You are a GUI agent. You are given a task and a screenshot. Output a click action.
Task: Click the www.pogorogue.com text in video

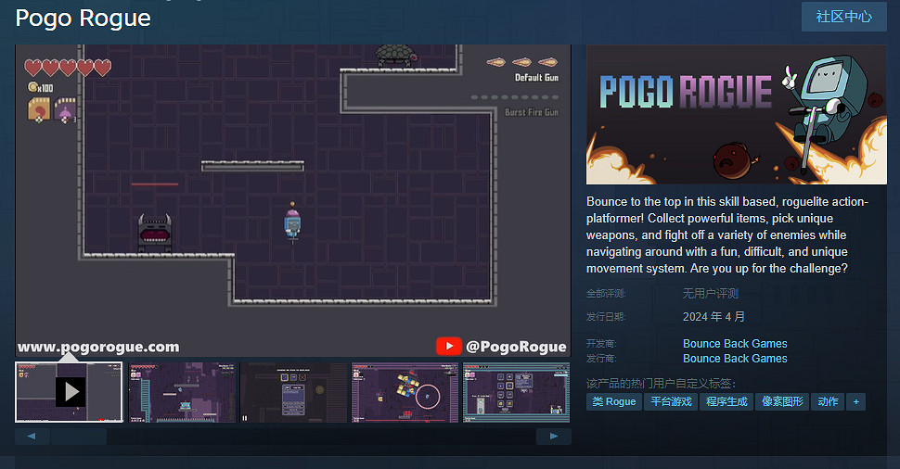click(x=98, y=347)
